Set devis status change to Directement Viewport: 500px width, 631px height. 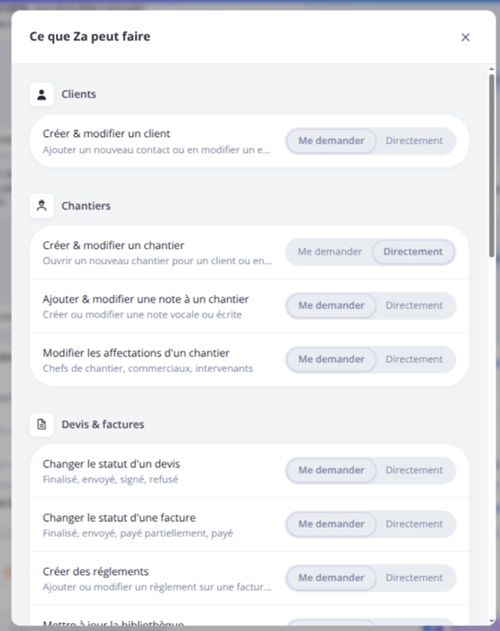tap(414, 470)
